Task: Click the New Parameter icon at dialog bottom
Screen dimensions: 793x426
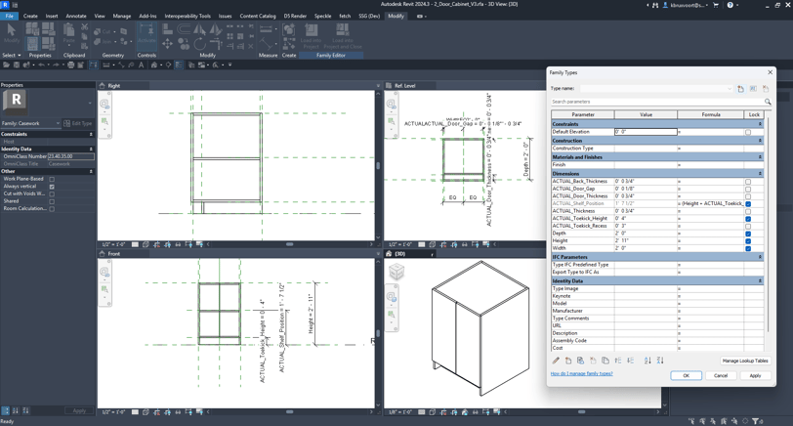Action: click(568, 361)
